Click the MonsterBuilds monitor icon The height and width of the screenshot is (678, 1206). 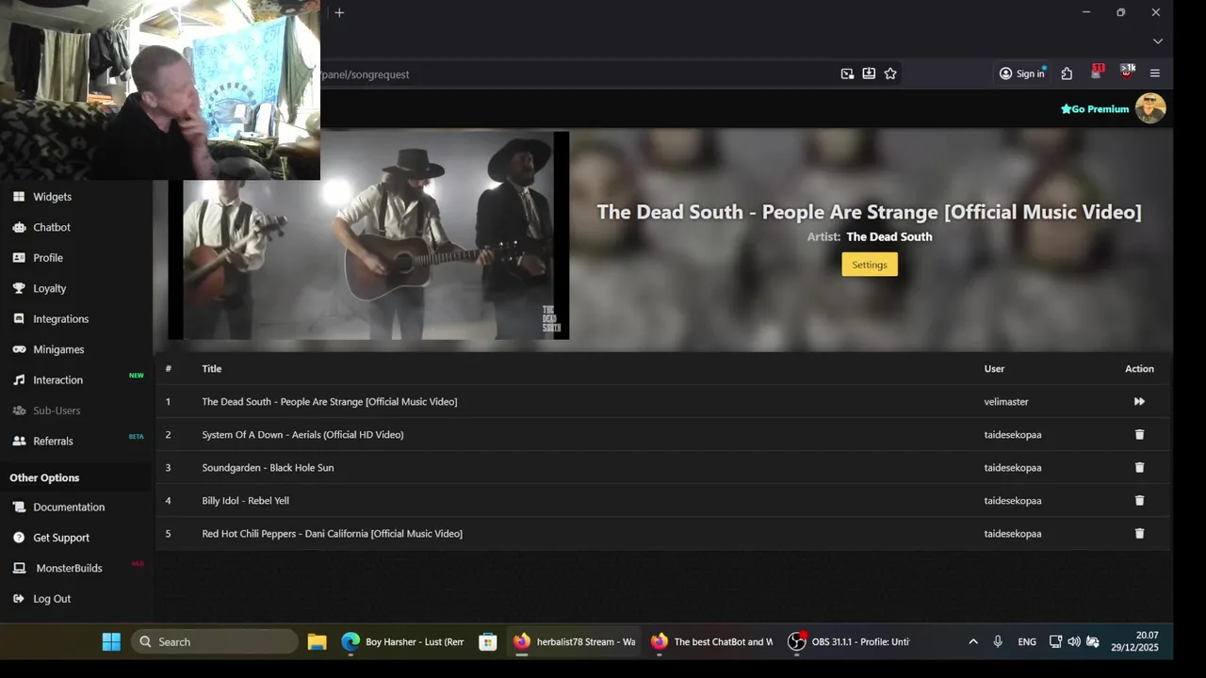[x=19, y=568]
